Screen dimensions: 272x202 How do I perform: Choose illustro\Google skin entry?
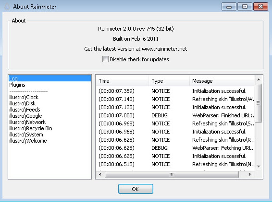50,116
